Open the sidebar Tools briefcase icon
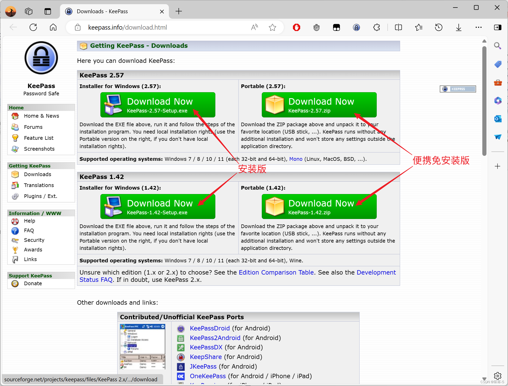The height and width of the screenshot is (386, 508). (x=498, y=83)
